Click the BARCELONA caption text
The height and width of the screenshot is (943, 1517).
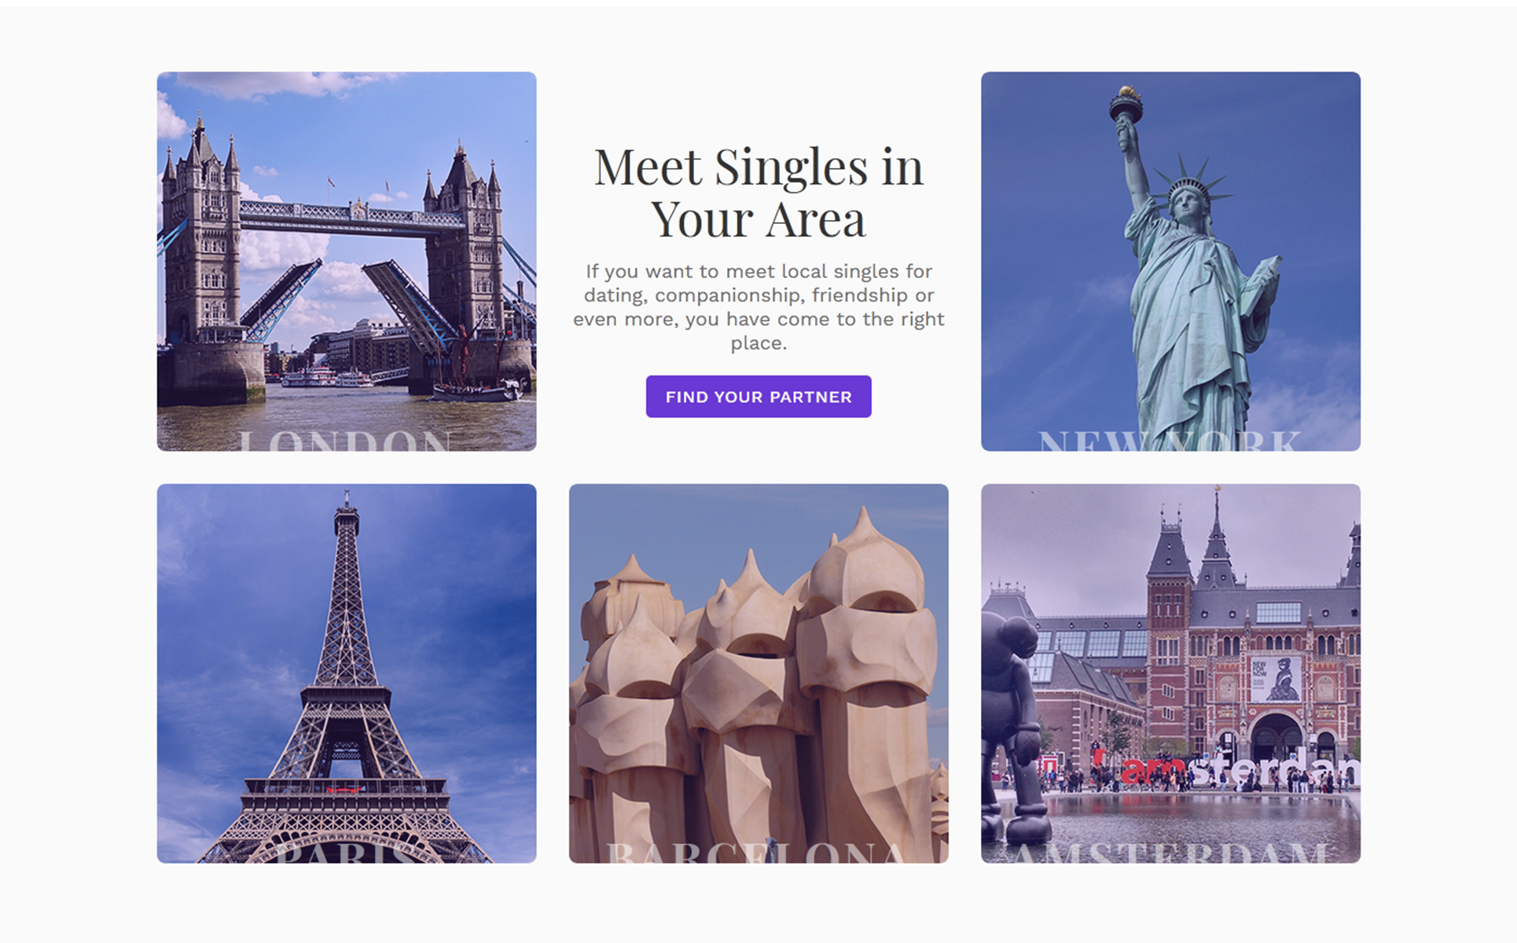(757, 853)
